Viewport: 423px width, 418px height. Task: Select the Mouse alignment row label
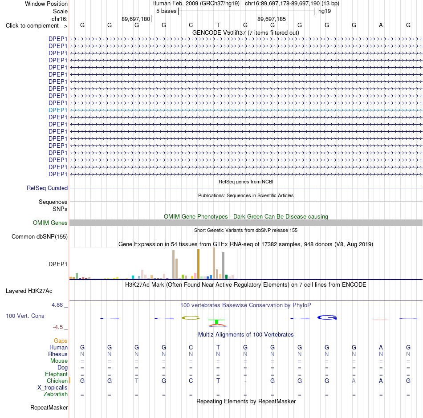(x=59, y=361)
